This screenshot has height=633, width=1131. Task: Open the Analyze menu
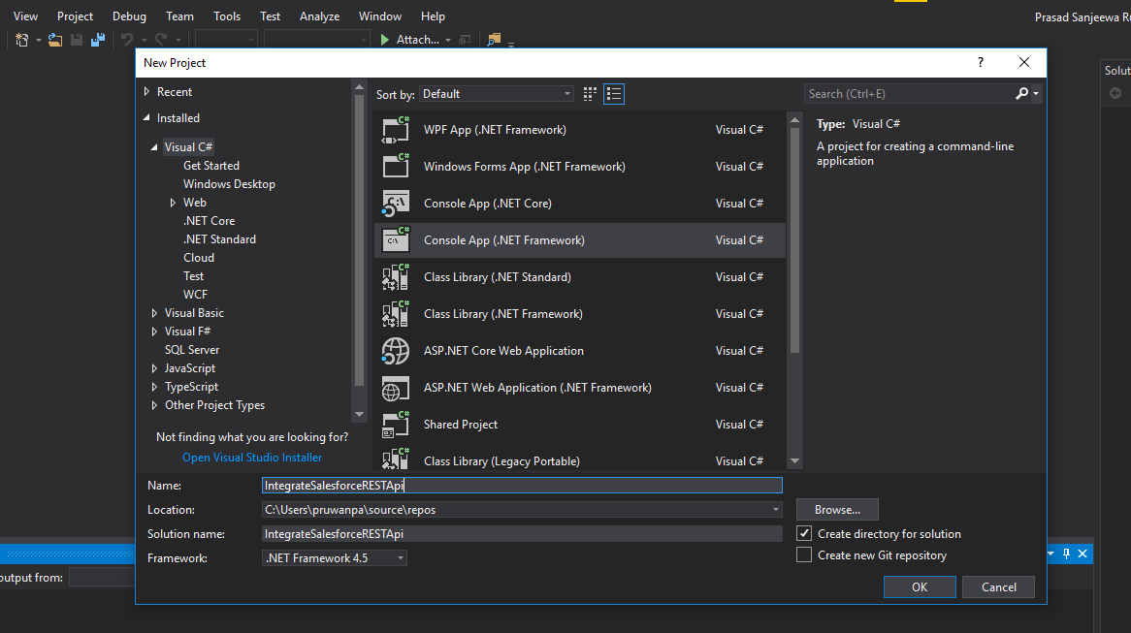click(319, 16)
